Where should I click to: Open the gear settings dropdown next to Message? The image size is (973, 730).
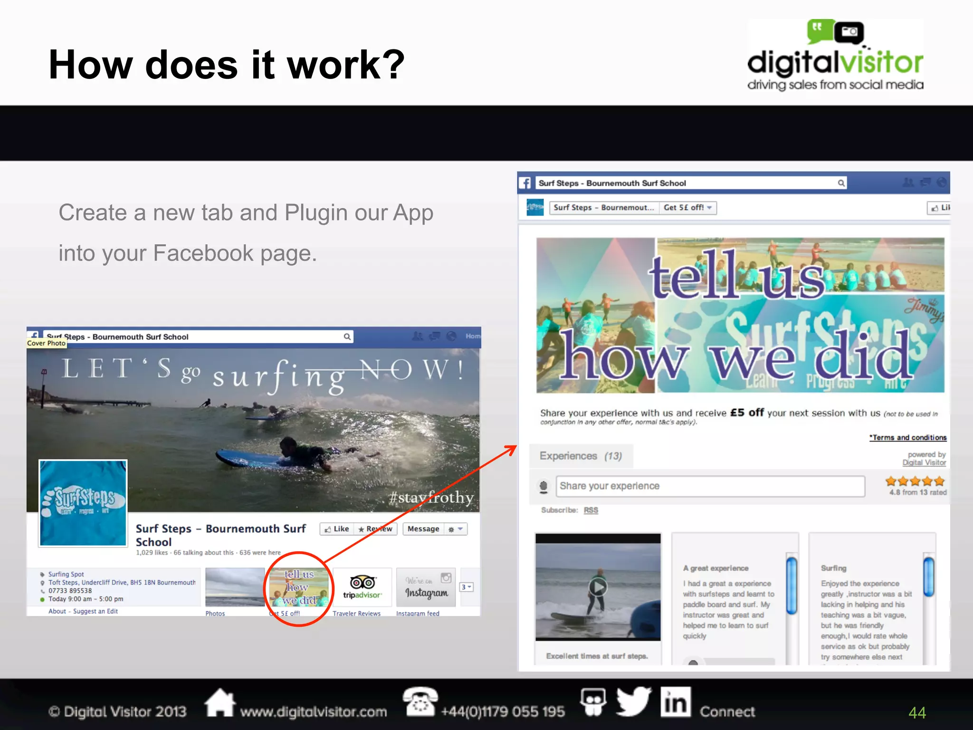[x=456, y=529]
